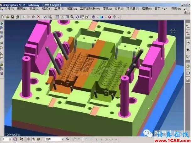This screenshot has height=143, width=192.
Task: Click the icon right of Rotate view
Action: point(82,17)
